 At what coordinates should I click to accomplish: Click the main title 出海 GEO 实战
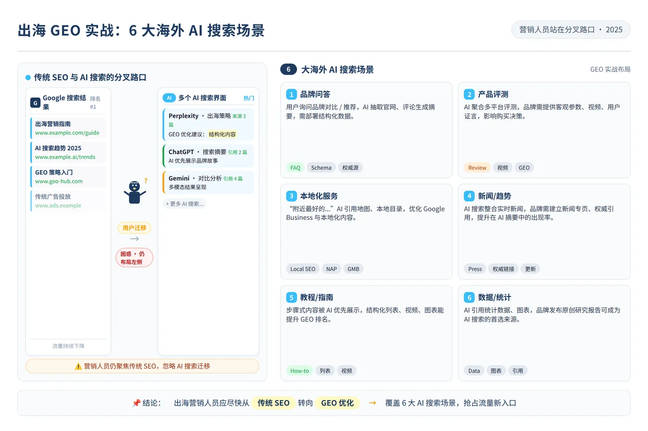(x=141, y=30)
